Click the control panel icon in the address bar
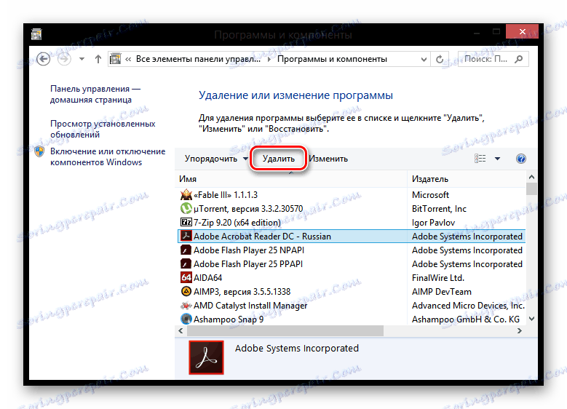The width and height of the screenshot is (567, 409). (x=115, y=59)
